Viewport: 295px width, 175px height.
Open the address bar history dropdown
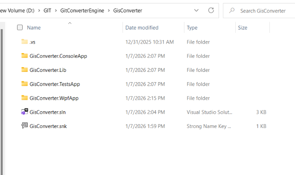(196, 10)
